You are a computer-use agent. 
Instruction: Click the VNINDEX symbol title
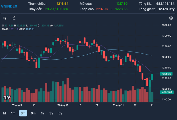pyautogui.click(x=9, y=6)
